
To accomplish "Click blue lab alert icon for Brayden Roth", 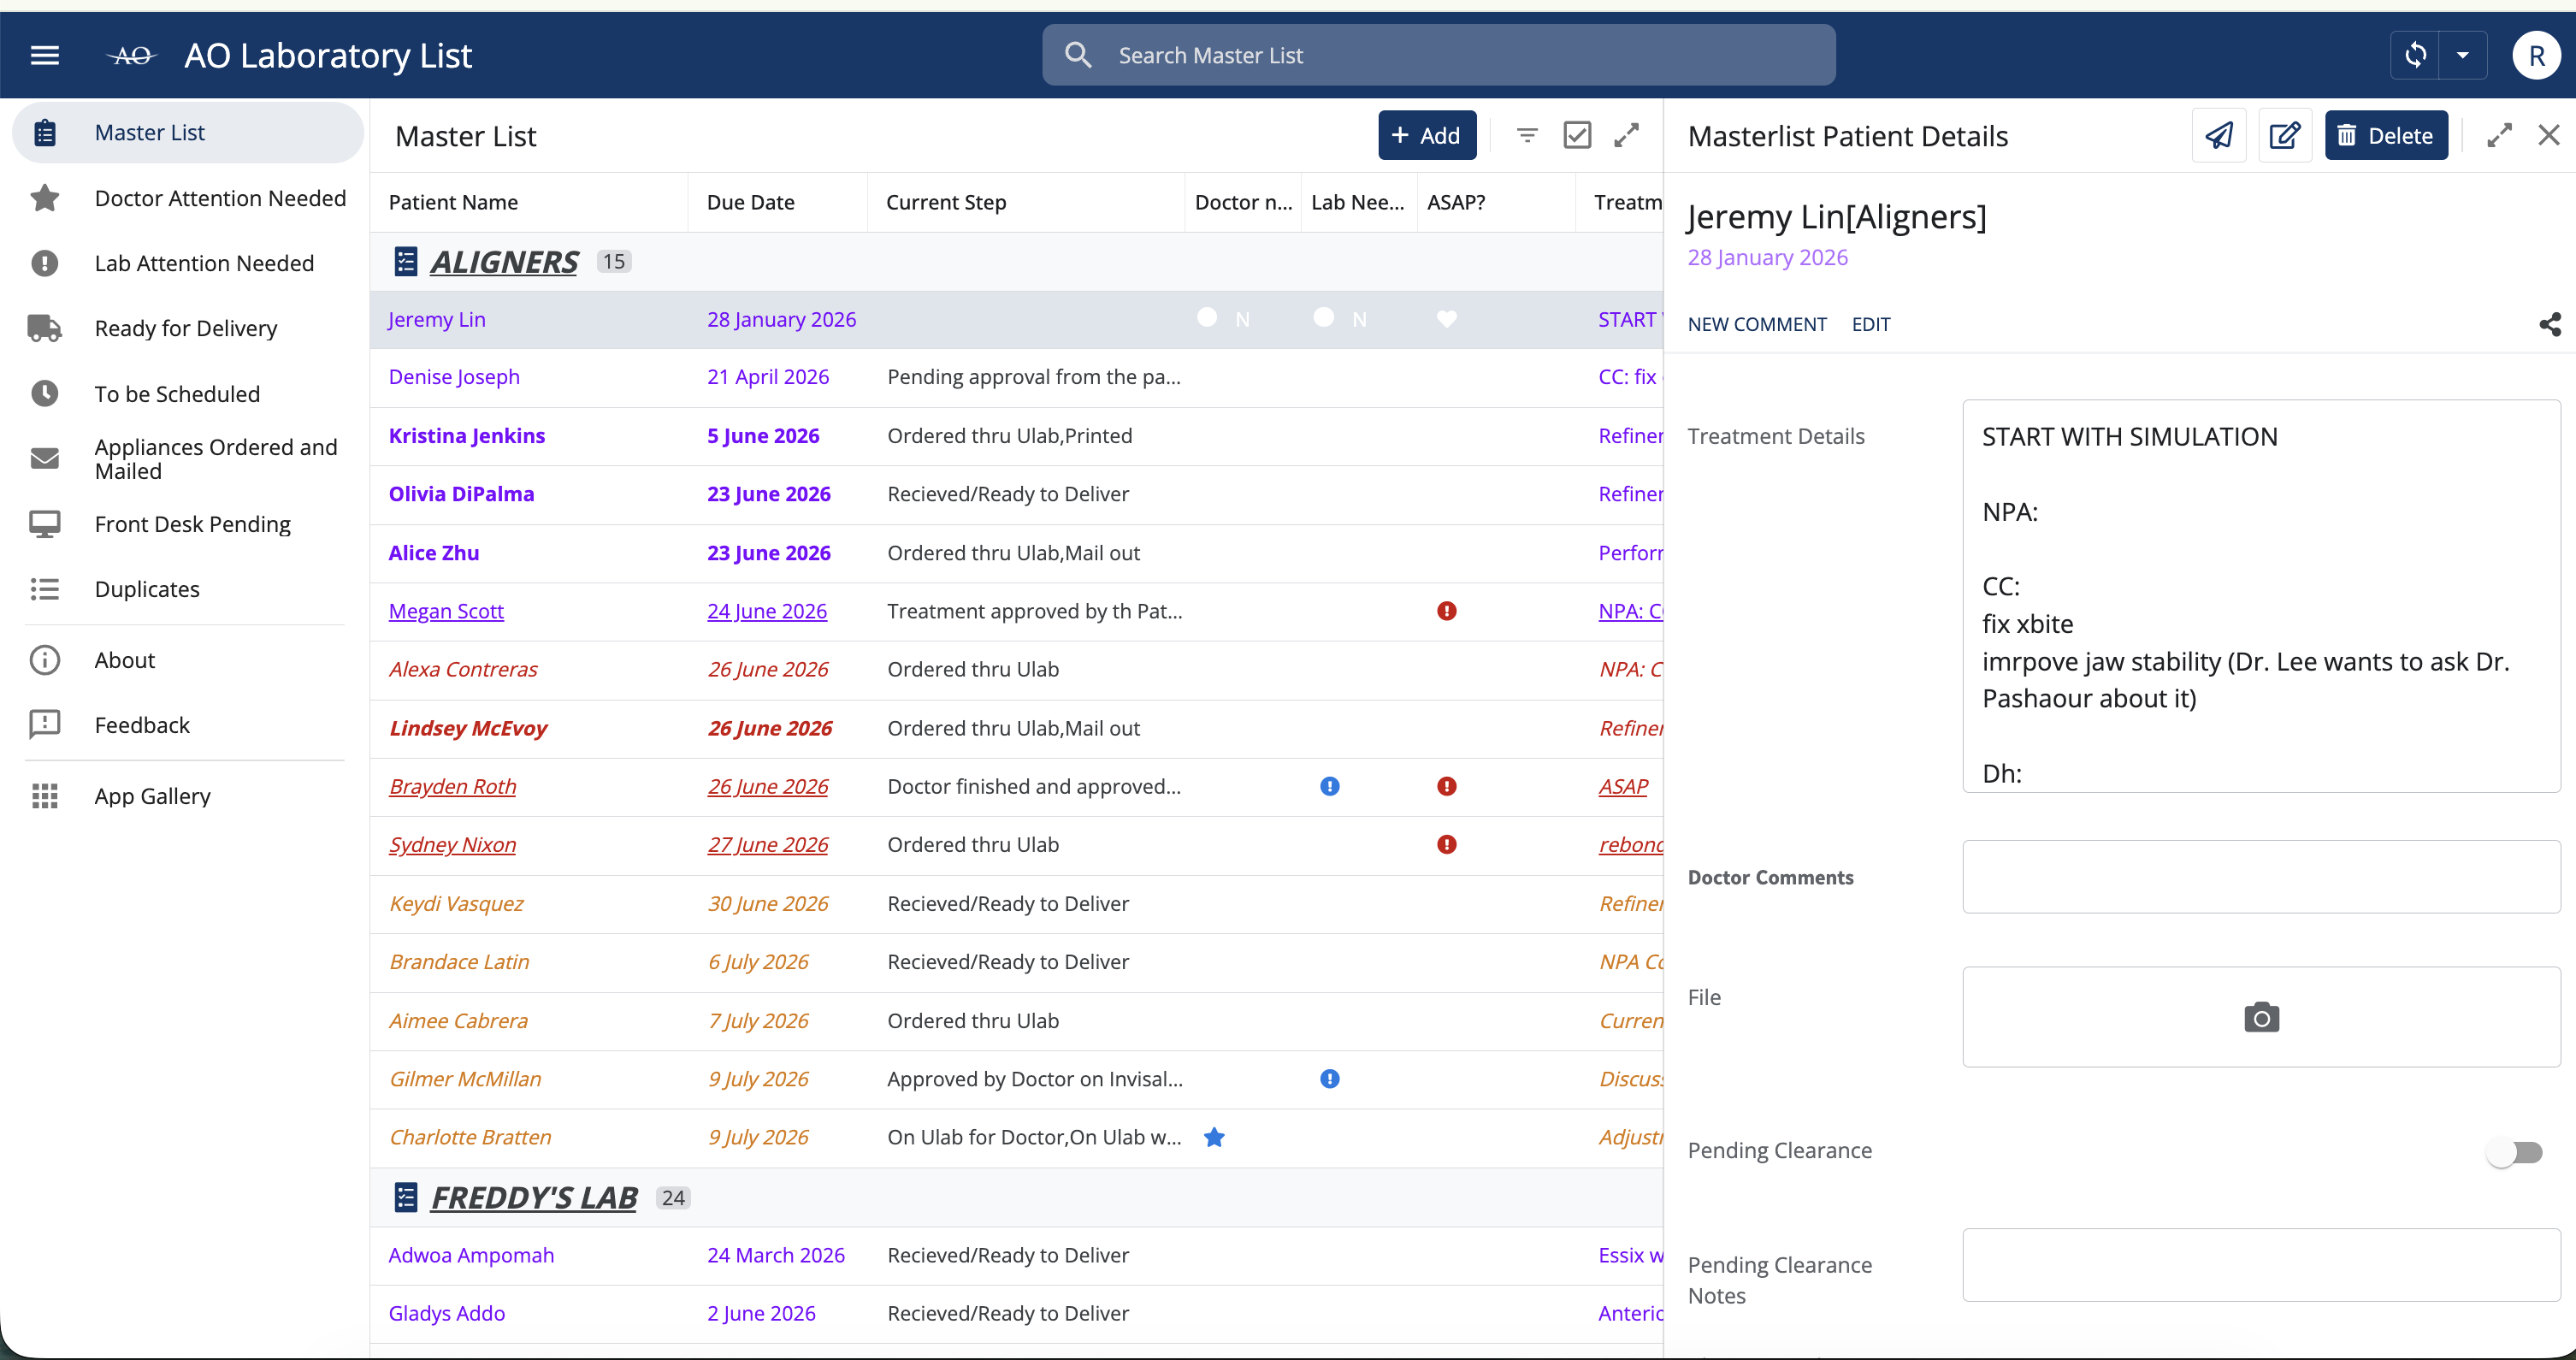I will pos(1329,786).
